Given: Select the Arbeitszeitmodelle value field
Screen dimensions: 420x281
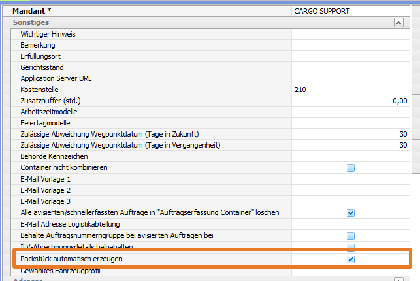Looking at the screenshot, I should pos(350,112).
